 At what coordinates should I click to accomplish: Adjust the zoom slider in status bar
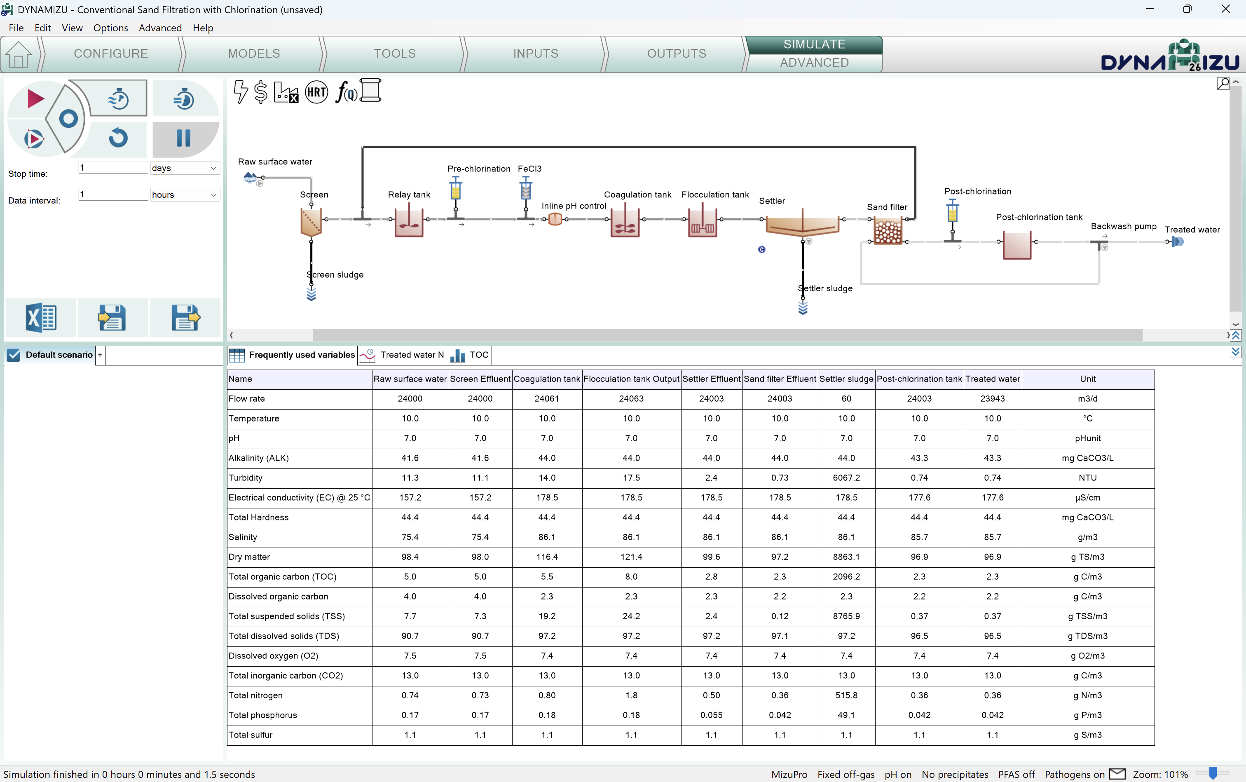pos(1213,774)
